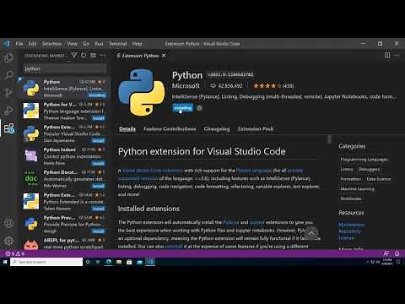Switch to the Changelog tab
Screen dimensions: 405x304
[217, 129]
